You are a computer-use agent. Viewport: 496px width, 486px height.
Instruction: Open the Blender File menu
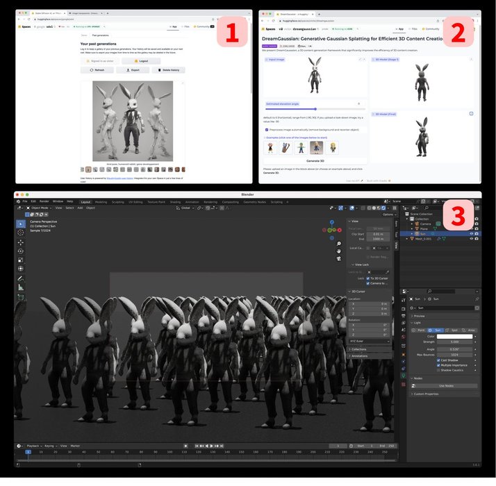pos(25,201)
